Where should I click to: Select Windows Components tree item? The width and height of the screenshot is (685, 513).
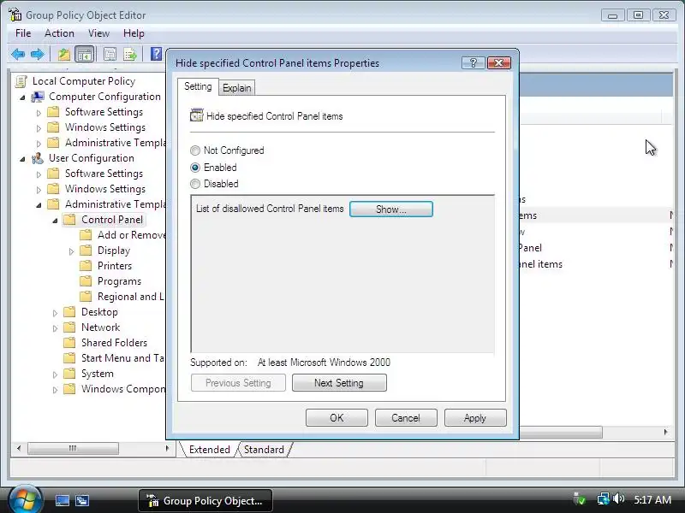[x=122, y=389]
